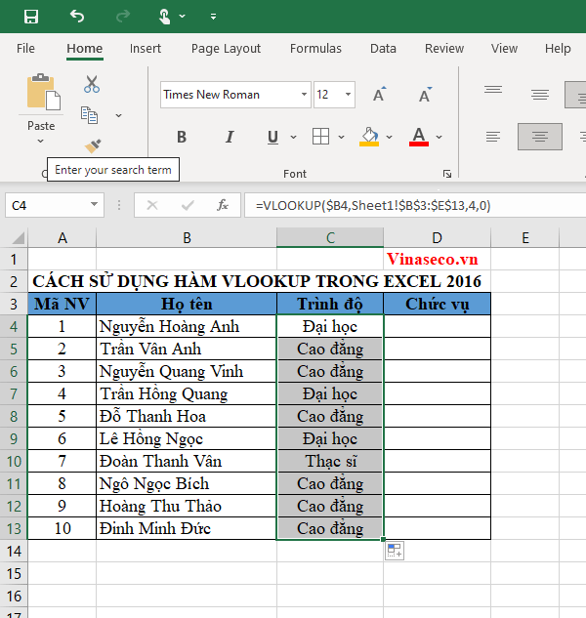Screen dimensions: 586x618
Task: Click the File menu button
Action: click(x=25, y=49)
